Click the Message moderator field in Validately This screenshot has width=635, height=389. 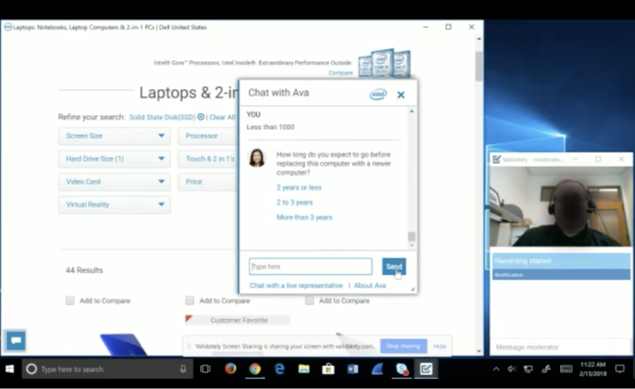tap(561, 347)
